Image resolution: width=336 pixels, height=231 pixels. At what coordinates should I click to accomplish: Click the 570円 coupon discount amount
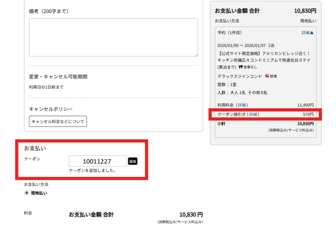(x=308, y=114)
